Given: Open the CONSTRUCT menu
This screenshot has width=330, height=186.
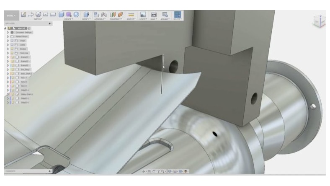Looking at the screenshot, I should tap(116, 19).
